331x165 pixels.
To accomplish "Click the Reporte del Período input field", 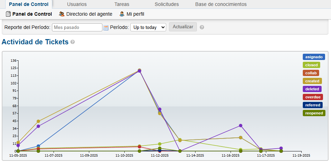I will point(77,27).
